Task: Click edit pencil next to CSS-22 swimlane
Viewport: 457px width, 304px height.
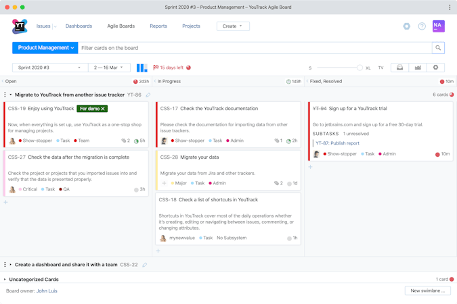Action: (x=145, y=265)
